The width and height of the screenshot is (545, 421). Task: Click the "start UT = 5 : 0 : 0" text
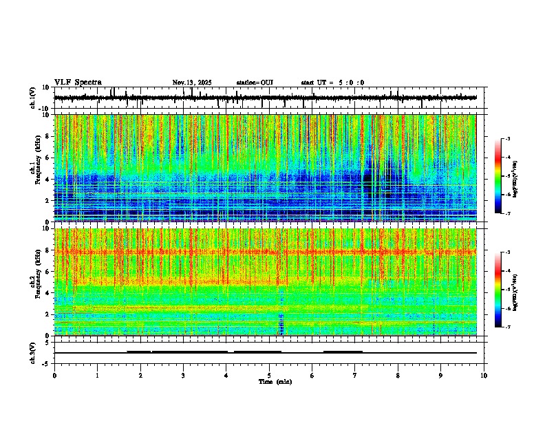332,83
